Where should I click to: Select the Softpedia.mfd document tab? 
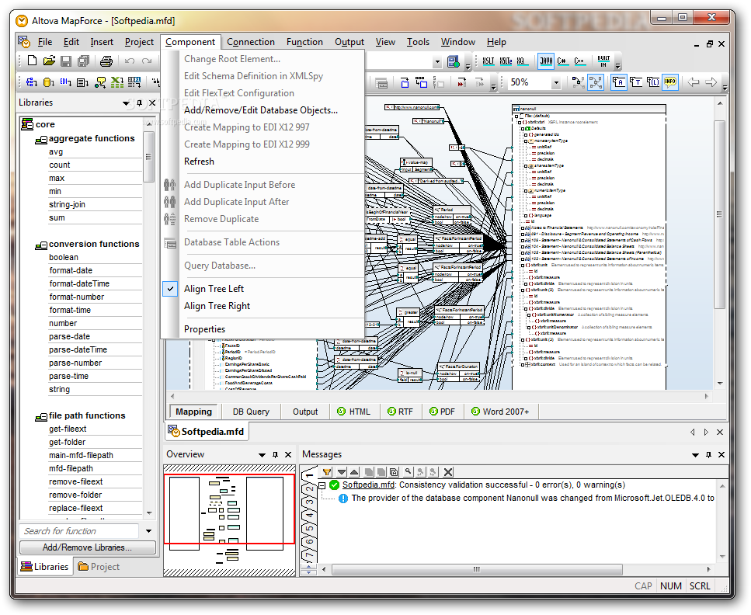207,432
